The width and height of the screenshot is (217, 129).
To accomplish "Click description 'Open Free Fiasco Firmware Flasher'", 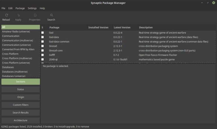I will (x=158, y=55).
